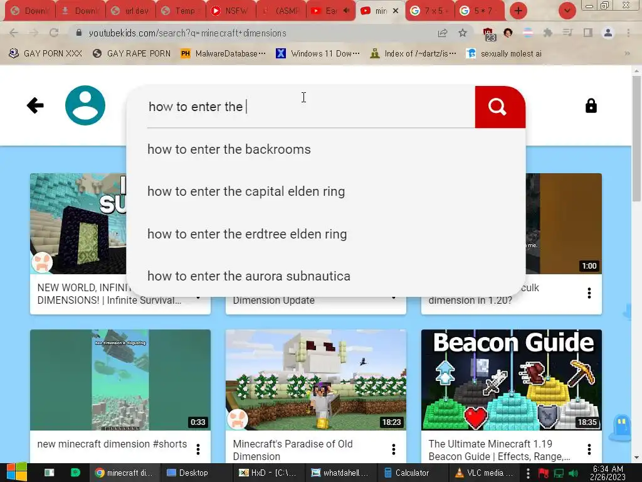Expand the bookmarks overflow chevron
The image size is (642, 482).
[627, 53]
